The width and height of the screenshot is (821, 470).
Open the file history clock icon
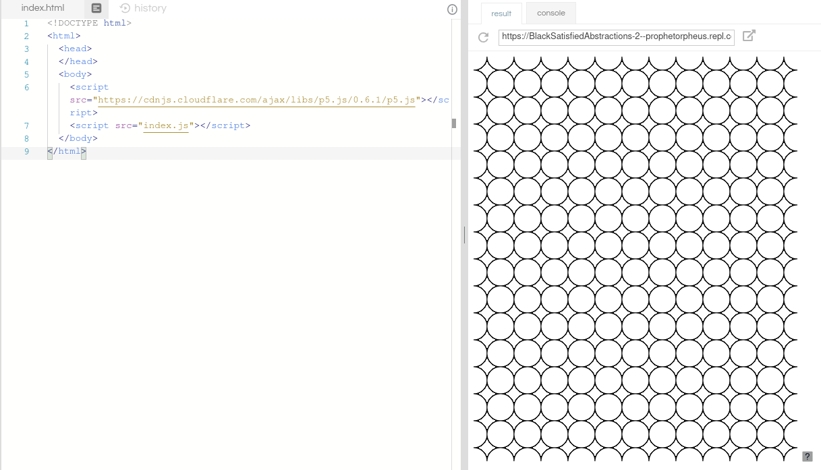click(125, 8)
